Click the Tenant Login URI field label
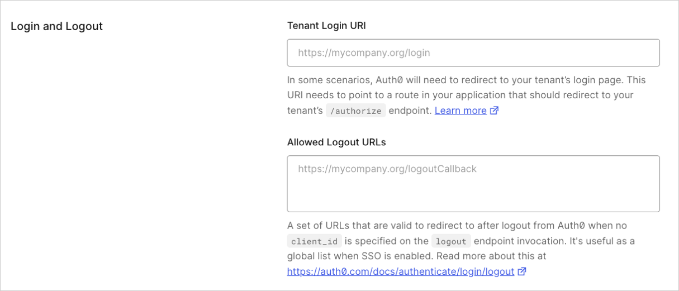Screen dimensions: 679x291 [x=326, y=25]
